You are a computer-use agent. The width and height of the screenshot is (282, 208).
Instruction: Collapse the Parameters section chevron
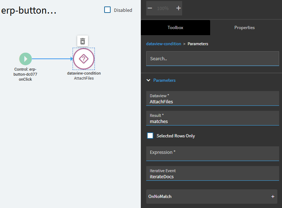(148, 80)
